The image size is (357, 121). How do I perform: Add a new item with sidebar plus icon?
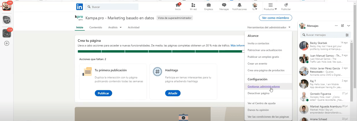[7, 43]
